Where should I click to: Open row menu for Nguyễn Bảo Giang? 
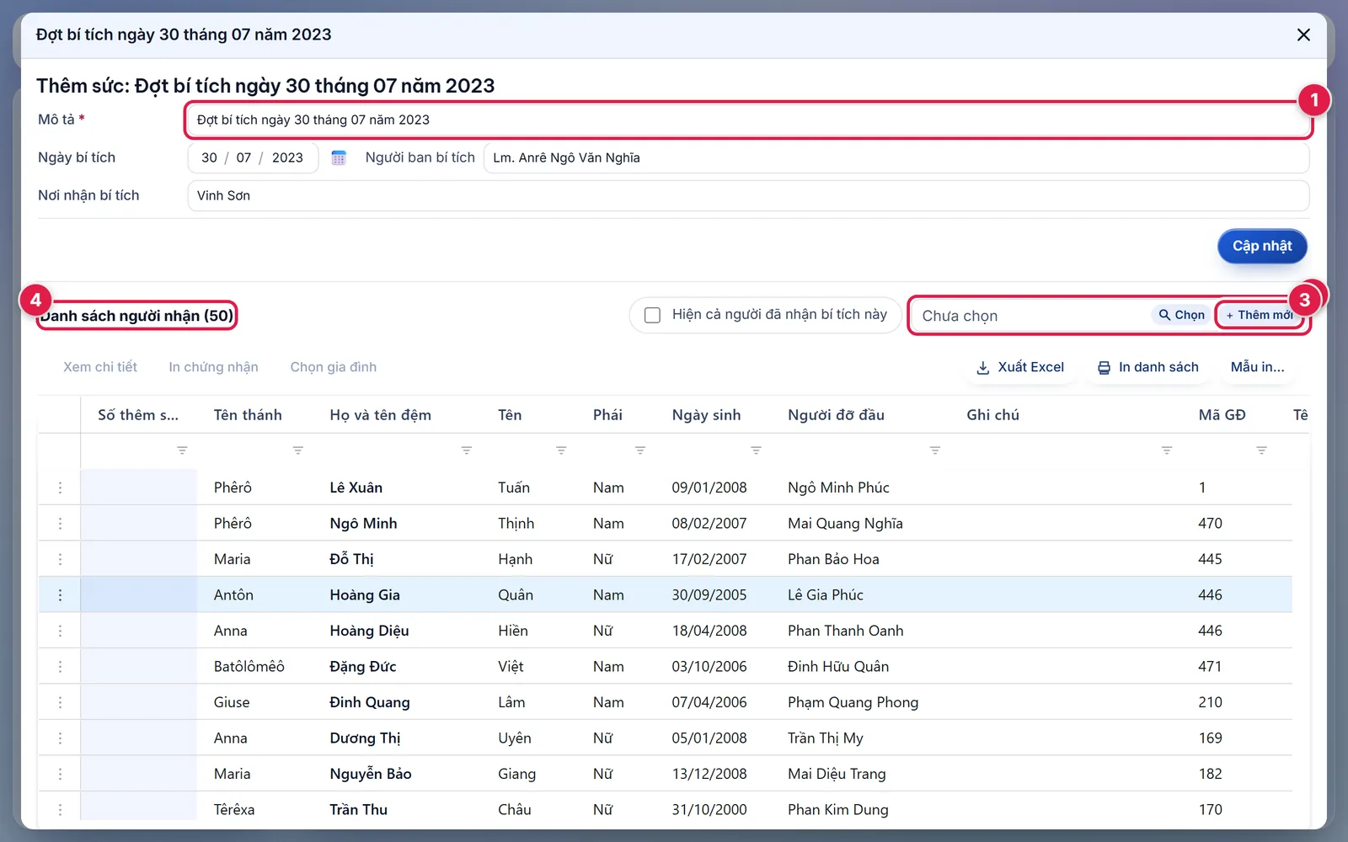pos(60,774)
